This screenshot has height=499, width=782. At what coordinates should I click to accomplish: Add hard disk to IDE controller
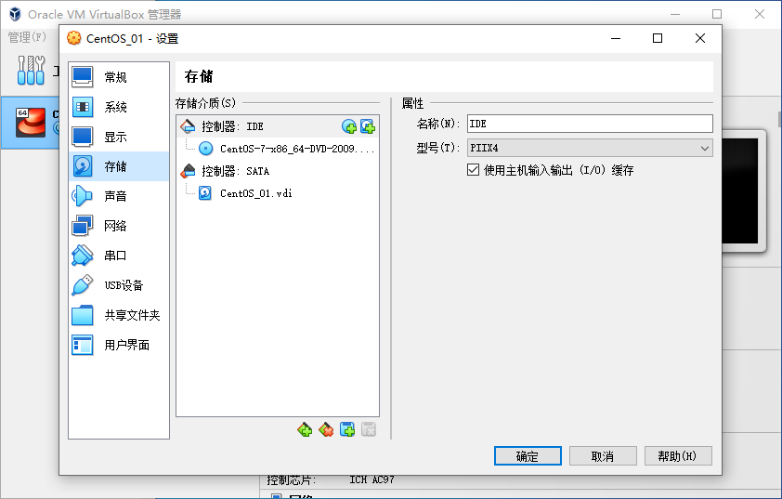click(x=368, y=126)
